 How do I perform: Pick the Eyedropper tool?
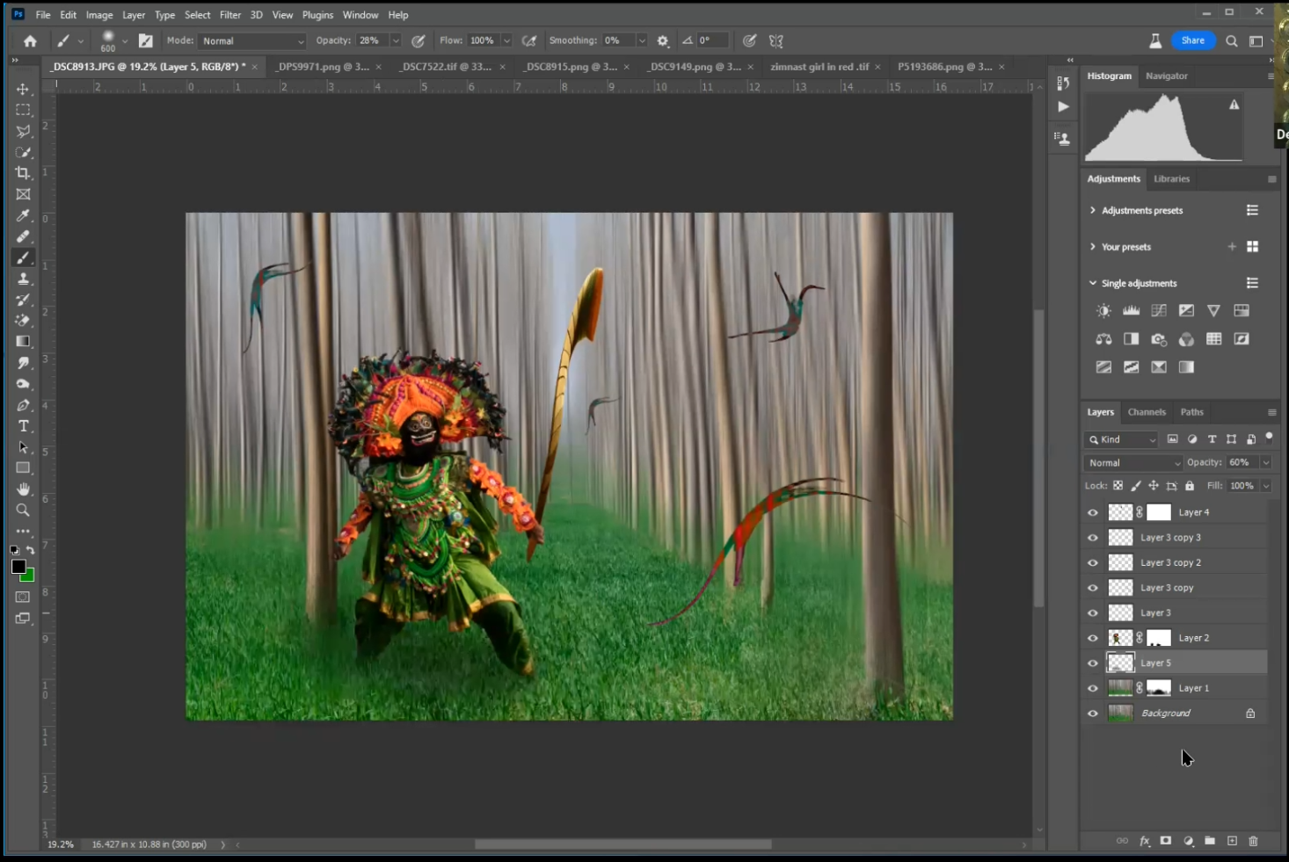23,215
